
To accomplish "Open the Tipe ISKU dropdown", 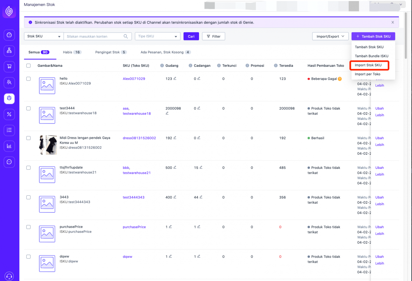I will pos(157,36).
